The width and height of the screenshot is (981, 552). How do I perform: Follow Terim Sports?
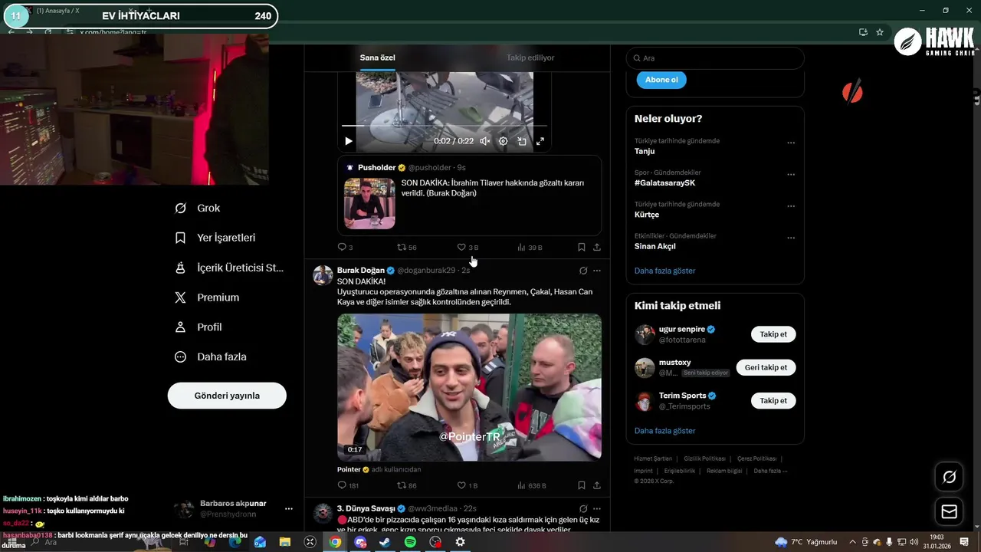773,401
